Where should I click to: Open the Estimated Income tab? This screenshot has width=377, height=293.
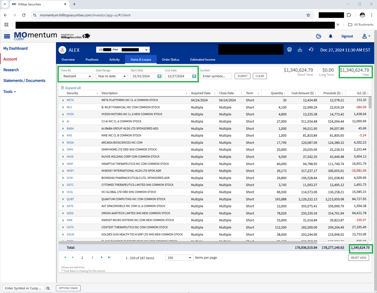pyautogui.click(x=203, y=60)
